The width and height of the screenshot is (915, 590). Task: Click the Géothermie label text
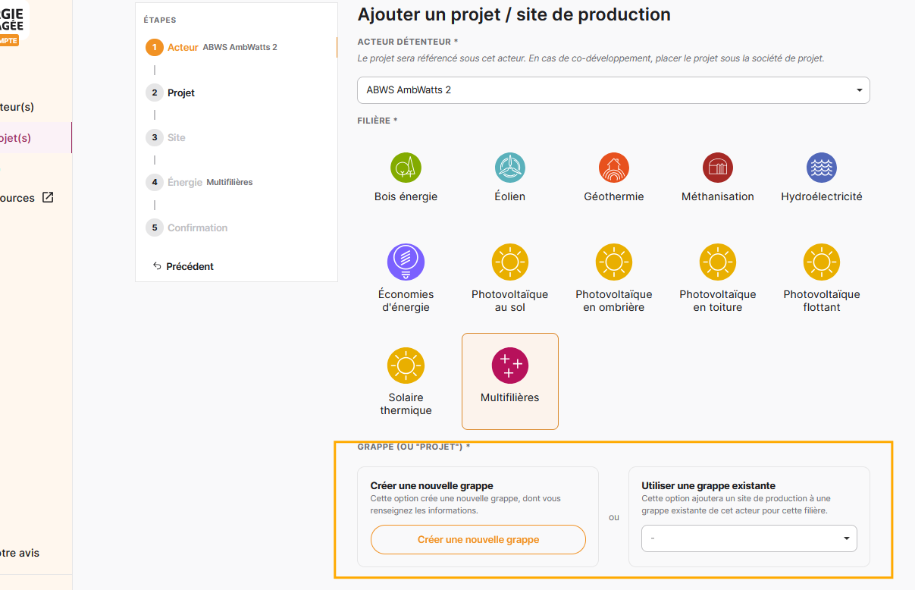tap(614, 196)
